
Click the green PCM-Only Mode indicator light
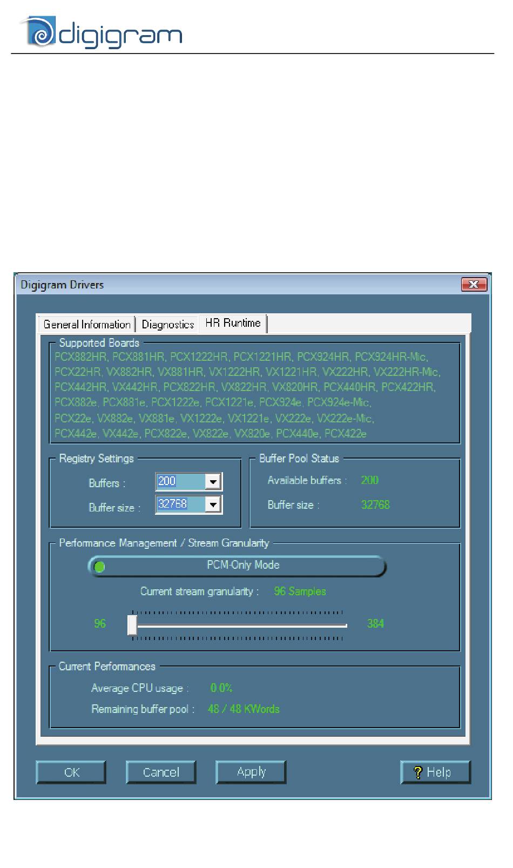(99, 567)
